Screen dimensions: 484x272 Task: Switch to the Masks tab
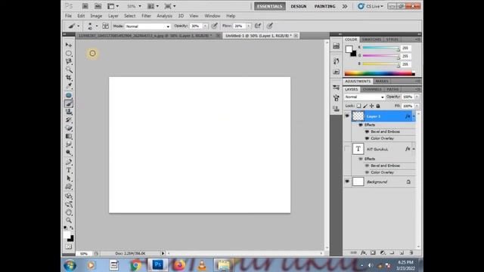click(382, 82)
